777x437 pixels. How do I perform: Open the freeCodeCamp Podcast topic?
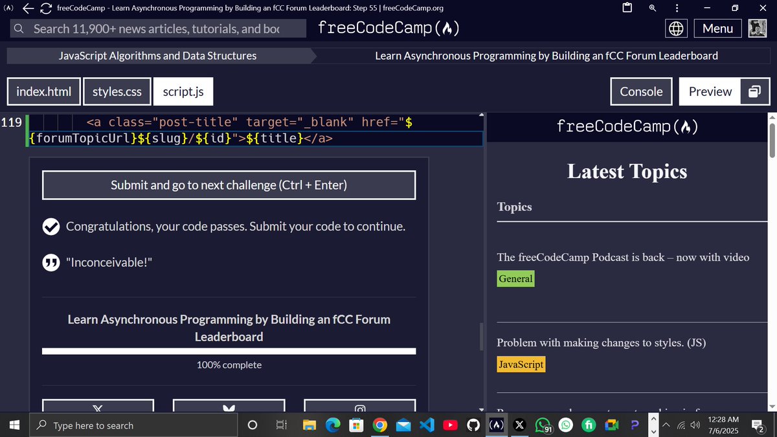[623, 257]
